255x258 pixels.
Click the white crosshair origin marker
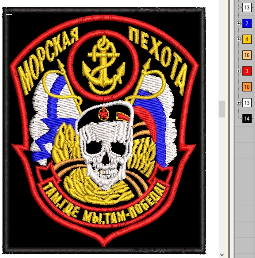[x=9, y=14]
